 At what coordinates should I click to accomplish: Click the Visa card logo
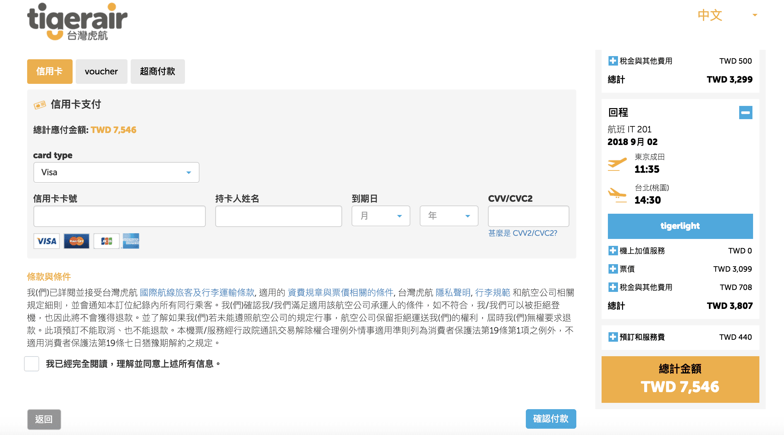tap(47, 241)
